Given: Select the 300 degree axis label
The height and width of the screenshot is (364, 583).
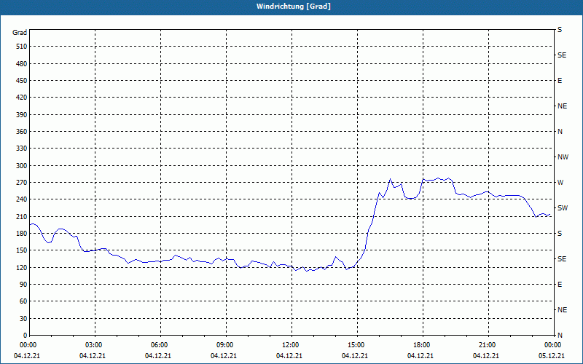Looking at the screenshot, I should tap(22, 166).
